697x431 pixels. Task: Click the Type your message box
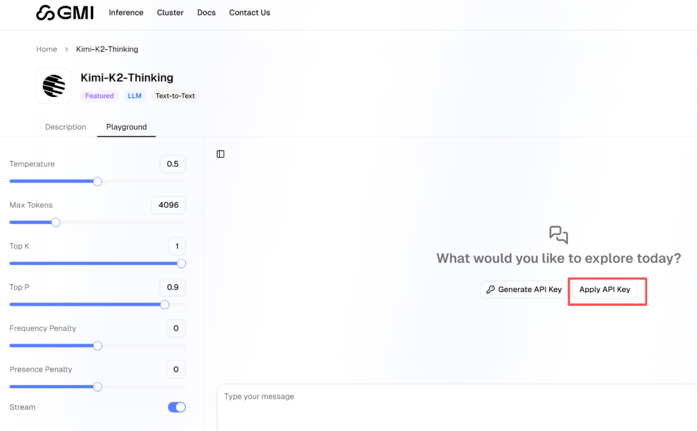point(457,407)
